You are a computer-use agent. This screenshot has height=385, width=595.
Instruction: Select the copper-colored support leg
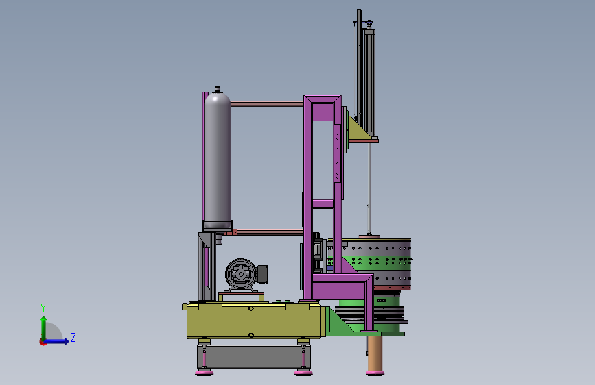pyautogui.click(x=375, y=354)
